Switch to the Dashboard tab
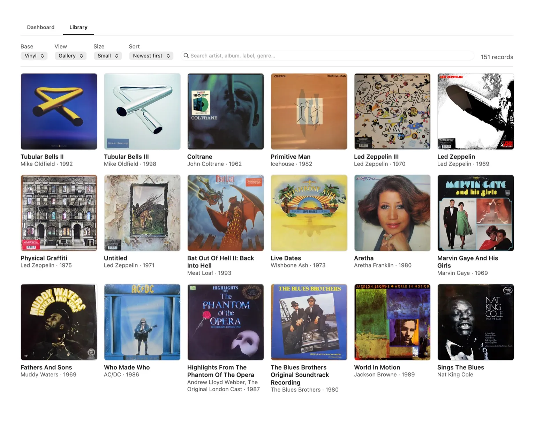The width and height of the screenshot is (558, 423). (41, 27)
